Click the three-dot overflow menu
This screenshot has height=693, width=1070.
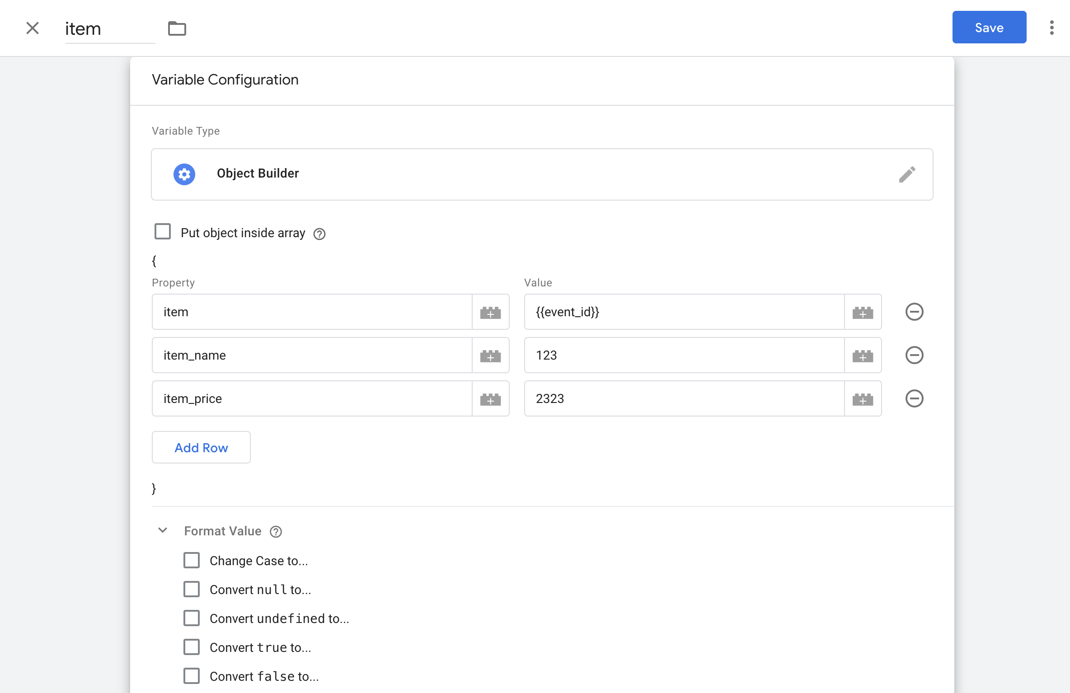point(1051,27)
